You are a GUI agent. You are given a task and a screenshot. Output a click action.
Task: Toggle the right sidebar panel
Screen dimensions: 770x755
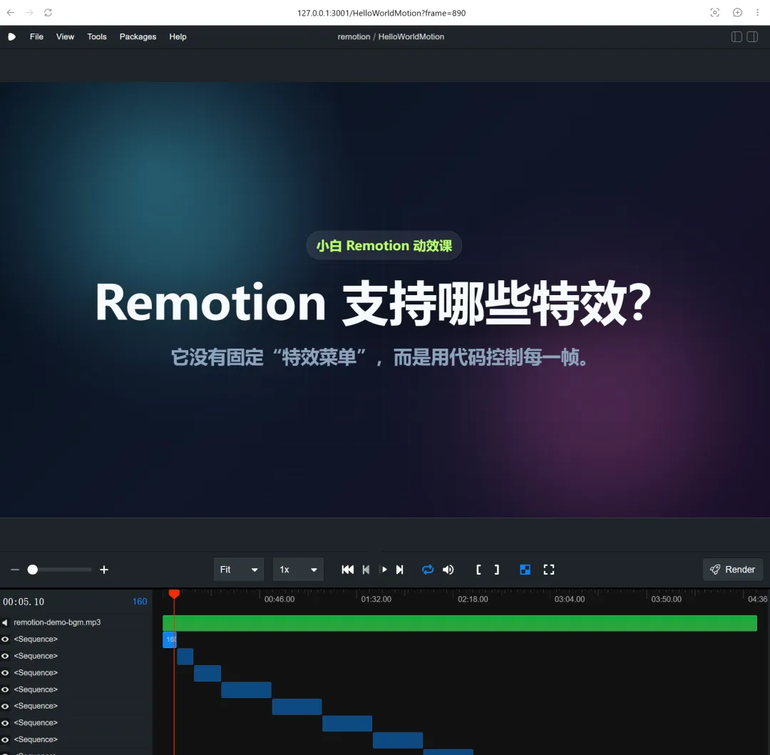click(752, 37)
